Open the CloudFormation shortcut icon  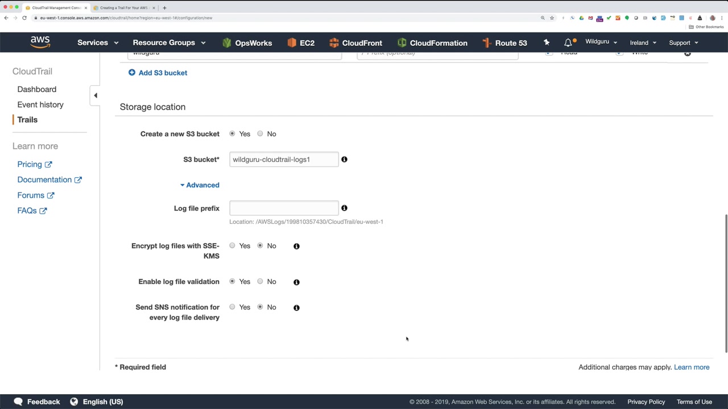[x=402, y=43]
